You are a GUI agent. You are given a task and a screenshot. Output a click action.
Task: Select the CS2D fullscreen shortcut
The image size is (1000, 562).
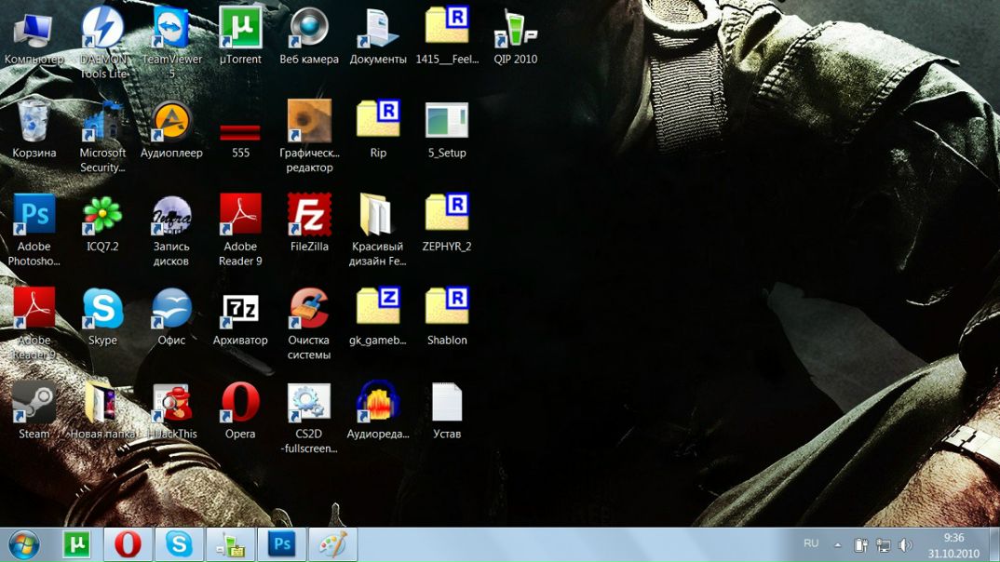coord(309,403)
